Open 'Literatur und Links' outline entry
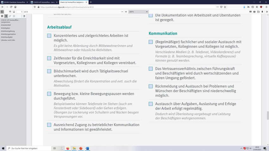269x151 pixels. coord(8,40)
